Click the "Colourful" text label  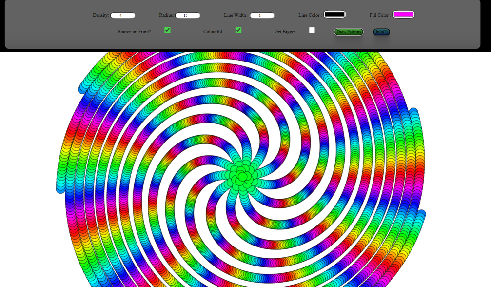[214, 32]
